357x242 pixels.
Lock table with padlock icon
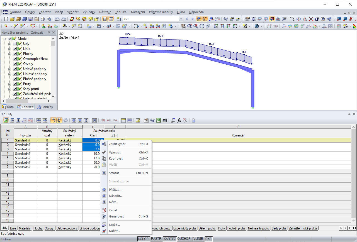coord(193,120)
